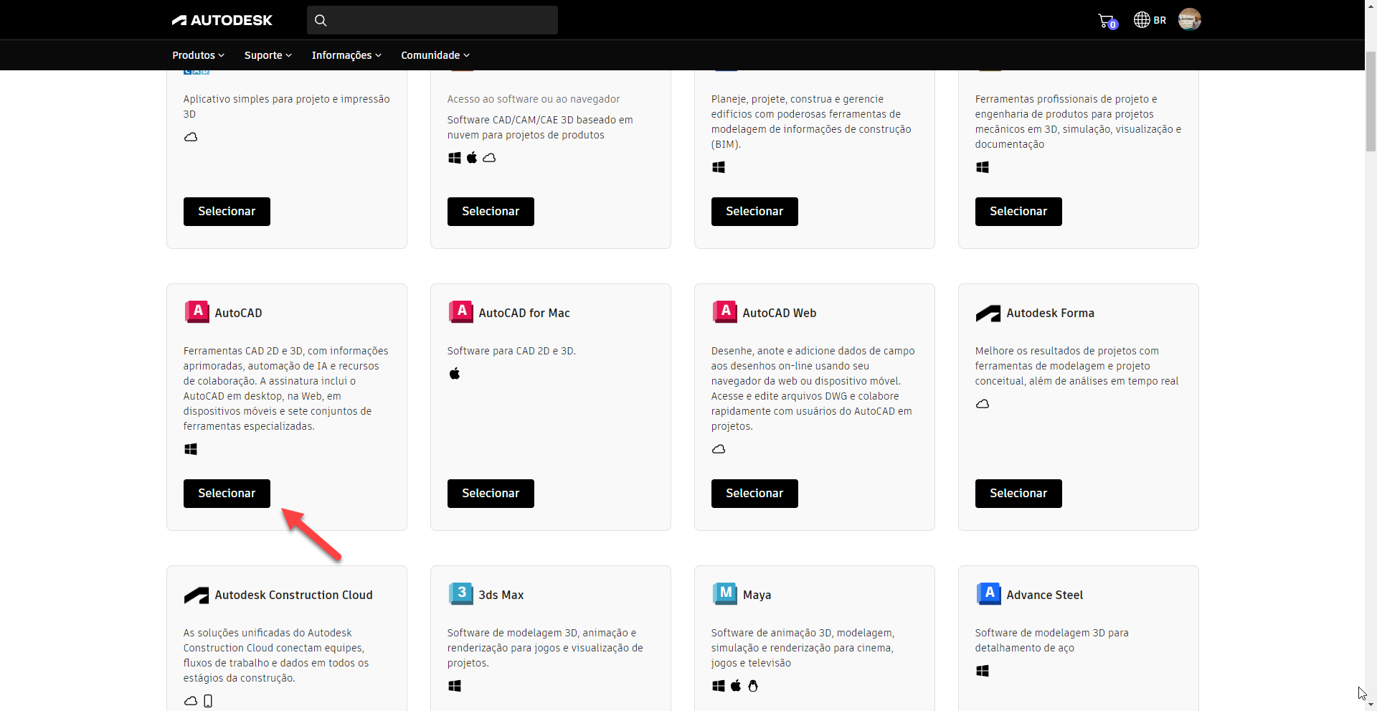The height and width of the screenshot is (711, 1377).
Task: Click the 'Autodesk Forma' title text
Action: [1050, 313]
